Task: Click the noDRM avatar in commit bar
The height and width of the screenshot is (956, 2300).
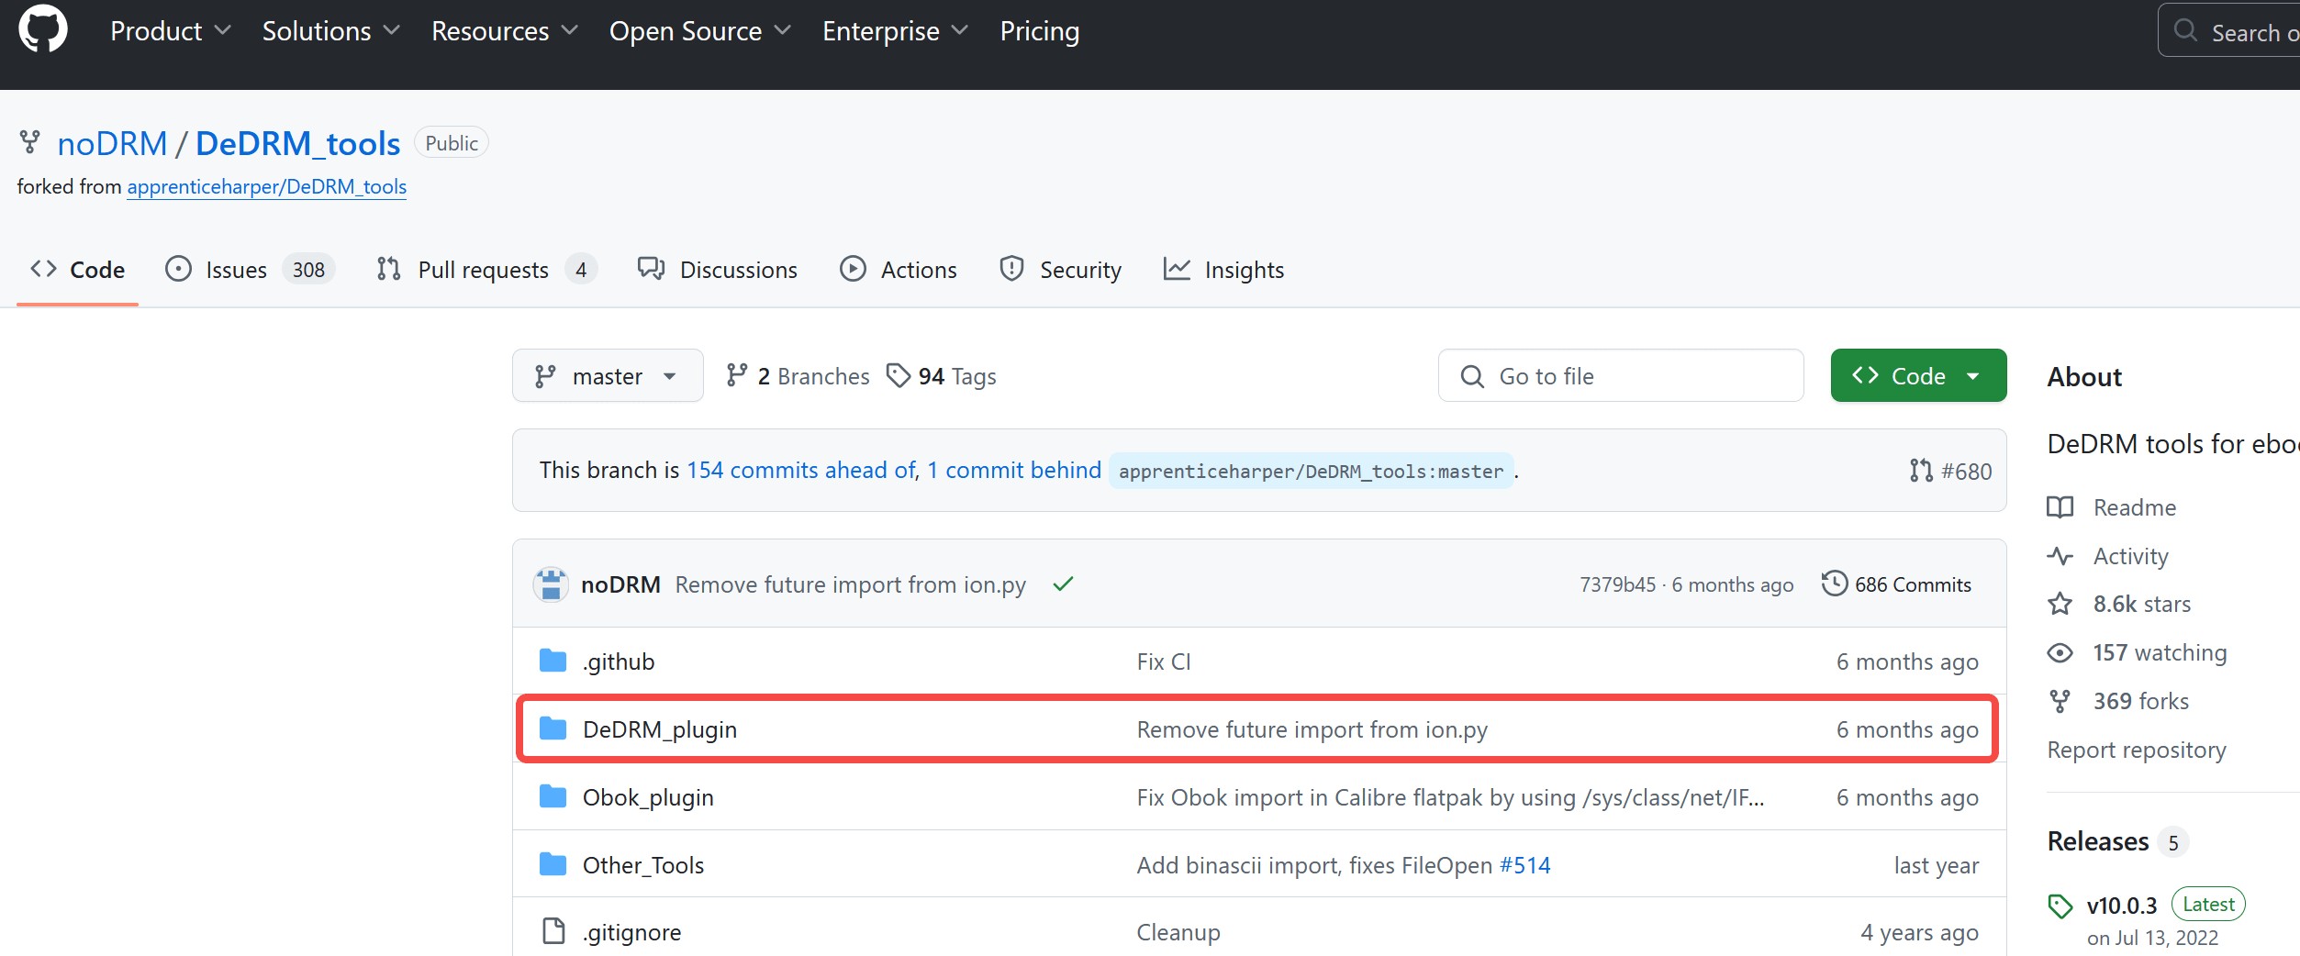Action: [x=551, y=584]
